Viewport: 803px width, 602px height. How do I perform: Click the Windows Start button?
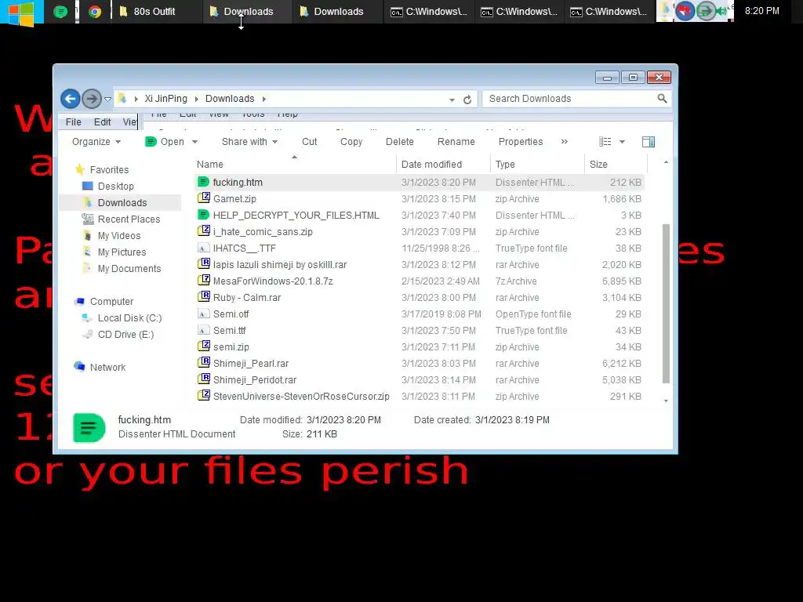21,13
